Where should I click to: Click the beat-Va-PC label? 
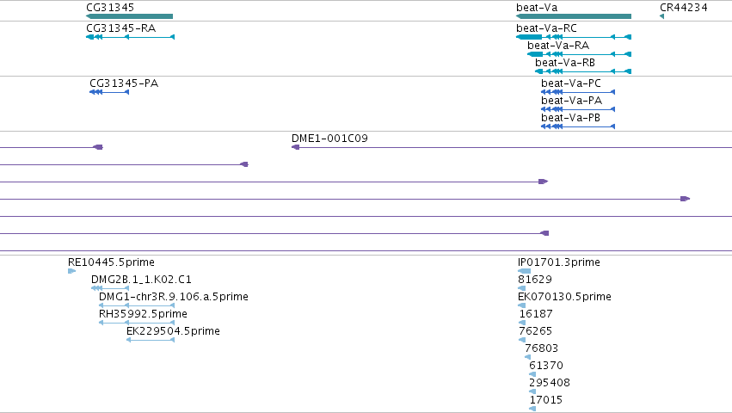coord(571,83)
